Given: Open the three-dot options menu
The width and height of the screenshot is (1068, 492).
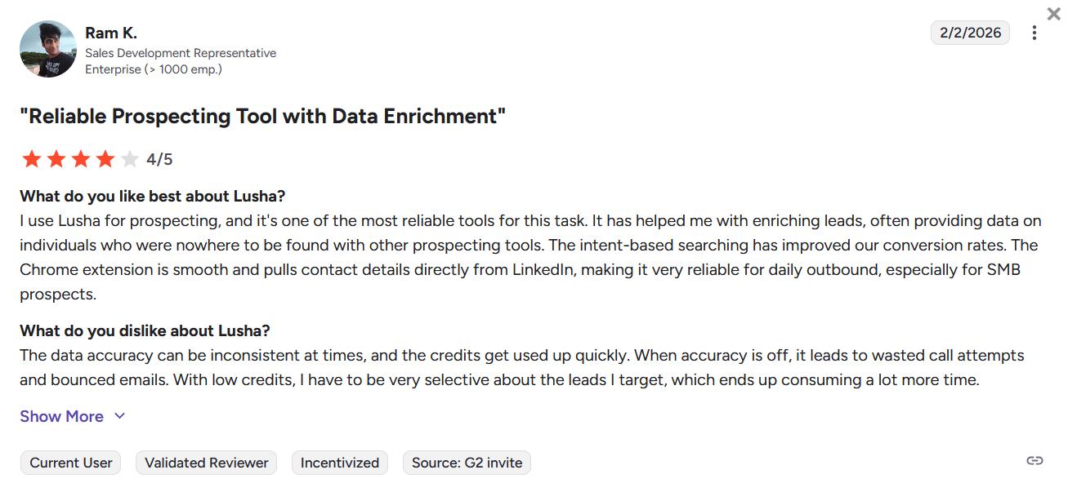Looking at the screenshot, I should (x=1034, y=33).
